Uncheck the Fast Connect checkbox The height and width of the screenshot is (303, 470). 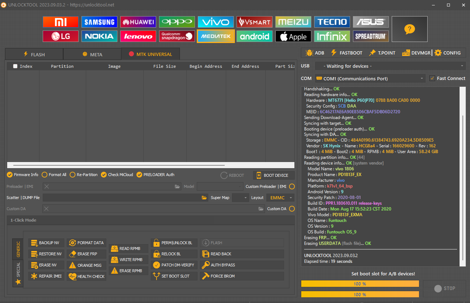point(432,78)
